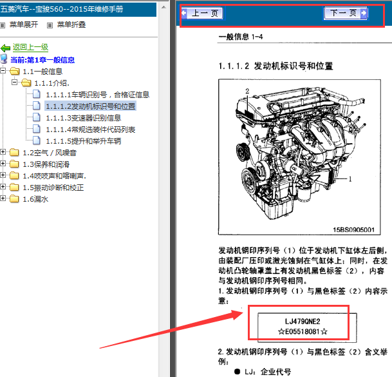Viewport: 392px width, 377px height.
Task: Expand the 1.6漏水 node
Action: pos(3,198)
